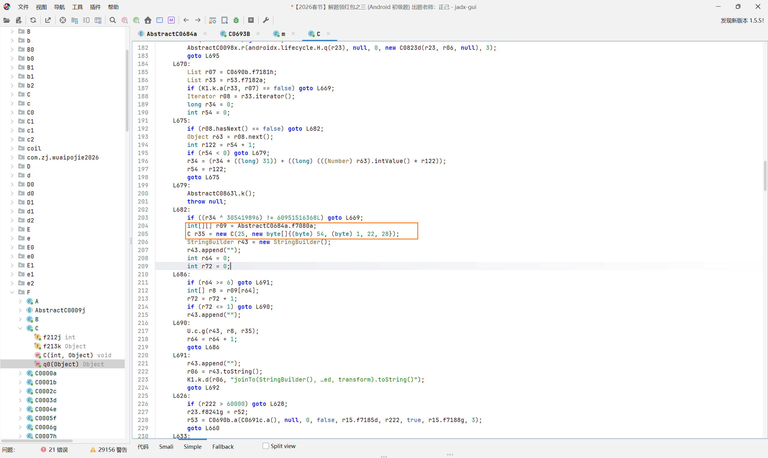Switch to the AbstractC0684a tab
The width and height of the screenshot is (768, 458).
[171, 34]
